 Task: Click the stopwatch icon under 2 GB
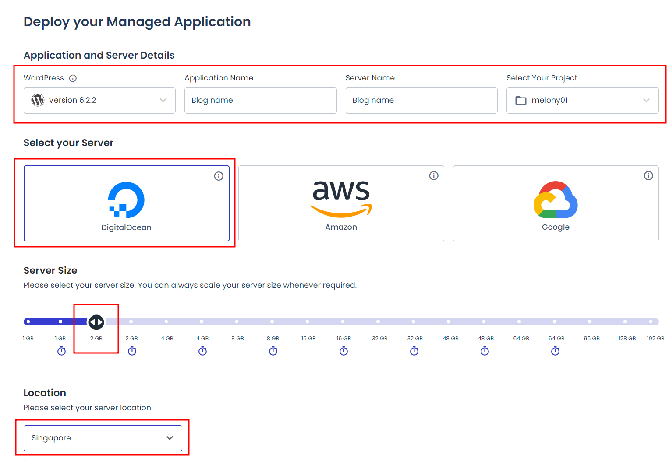click(132, 351)
